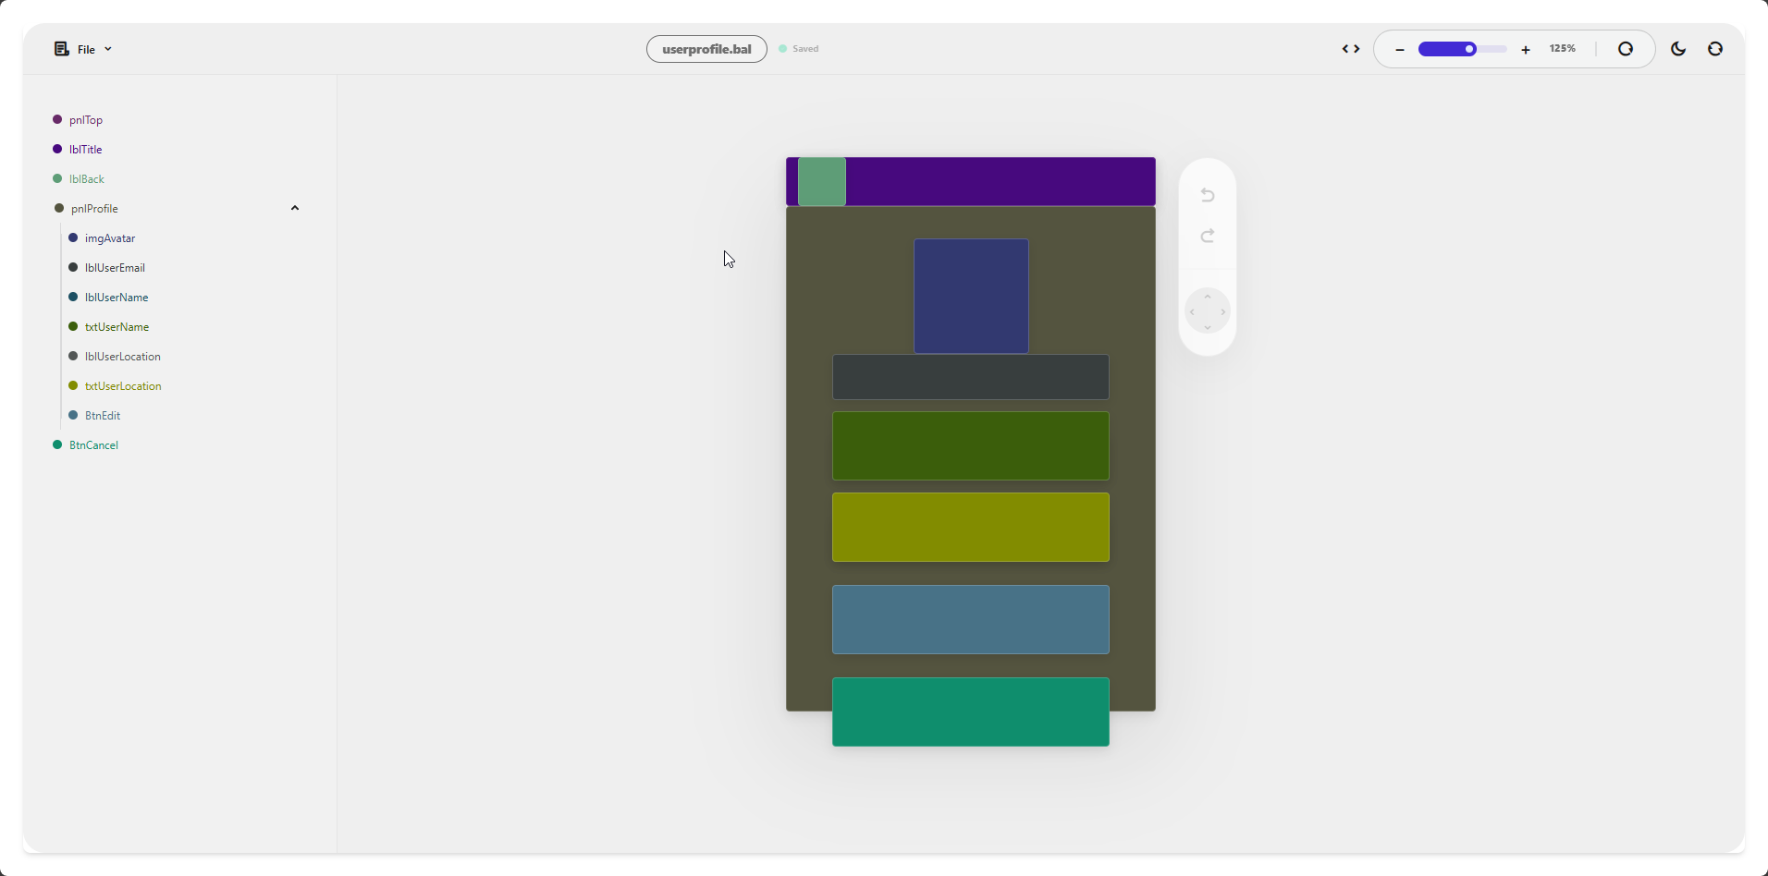Image resolution: width=1768 pixels, height=876 pixels.
Task: Select lblUserLocation in the tree
Action: click(123, 357)
